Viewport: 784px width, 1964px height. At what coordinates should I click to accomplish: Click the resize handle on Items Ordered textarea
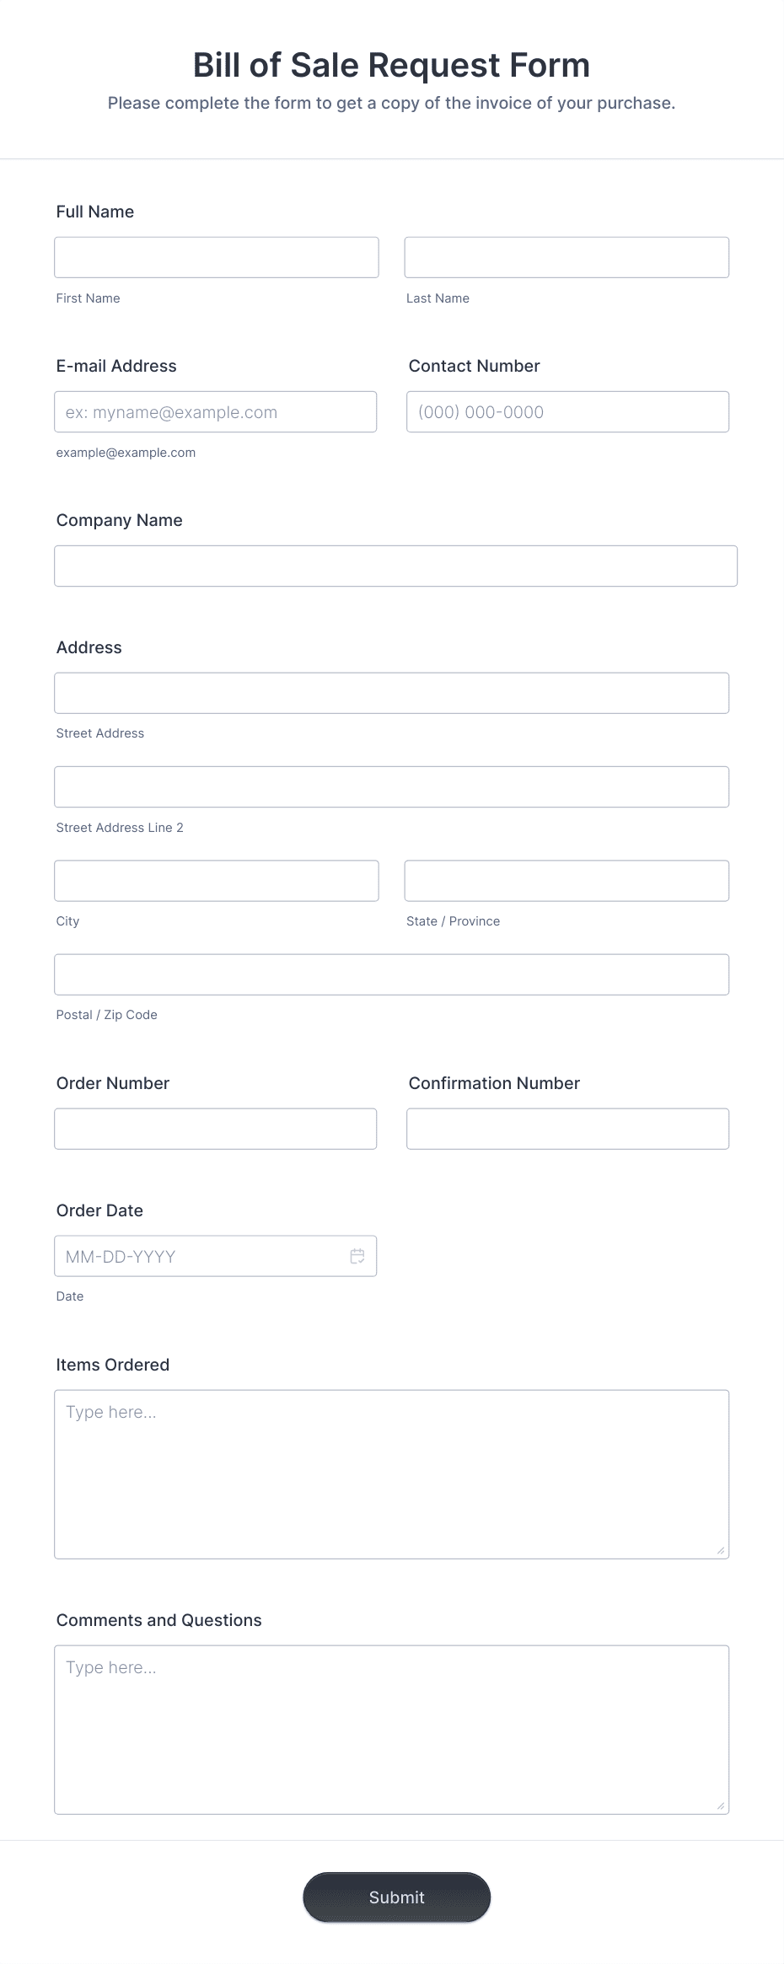pyautogui.click(x=721, y=1550)
